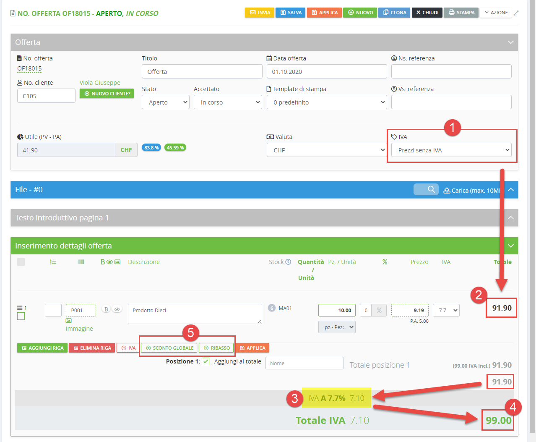Click the drag handle icon of row 1
The image size is (536, 442).
tap(20, 308)
